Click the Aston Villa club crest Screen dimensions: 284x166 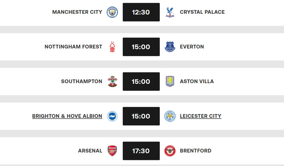point(170,81)
